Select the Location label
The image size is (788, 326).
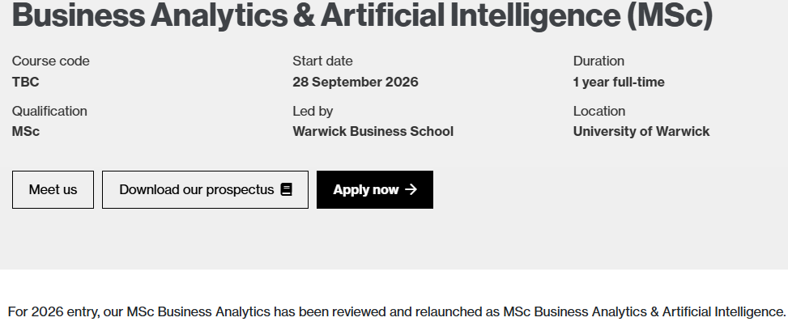(x=599, y=111)
